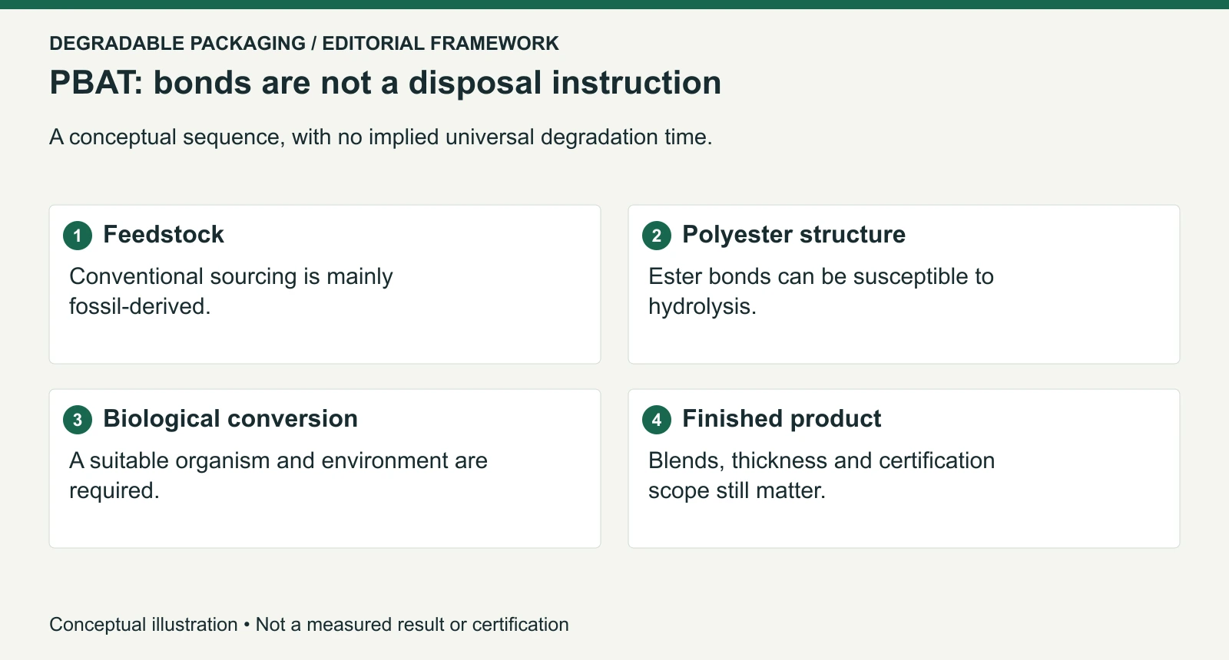This screenshot has width=1229, height=660.
Task: Select the number 3 badge beside Biological conversion
Action: pos(78,420)
